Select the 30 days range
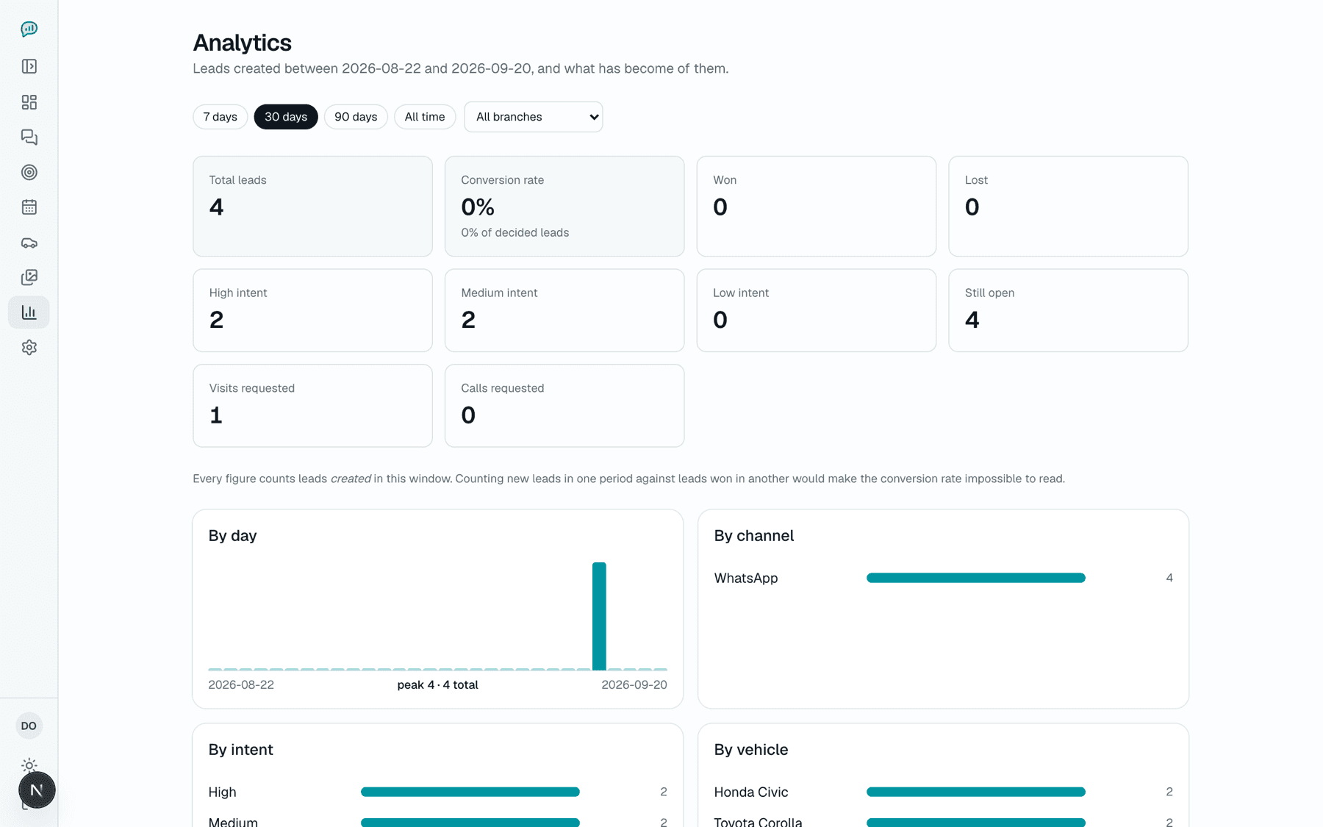Image resolution: width=1323 pixels, height=827 pixels. (x=285, y=117)
